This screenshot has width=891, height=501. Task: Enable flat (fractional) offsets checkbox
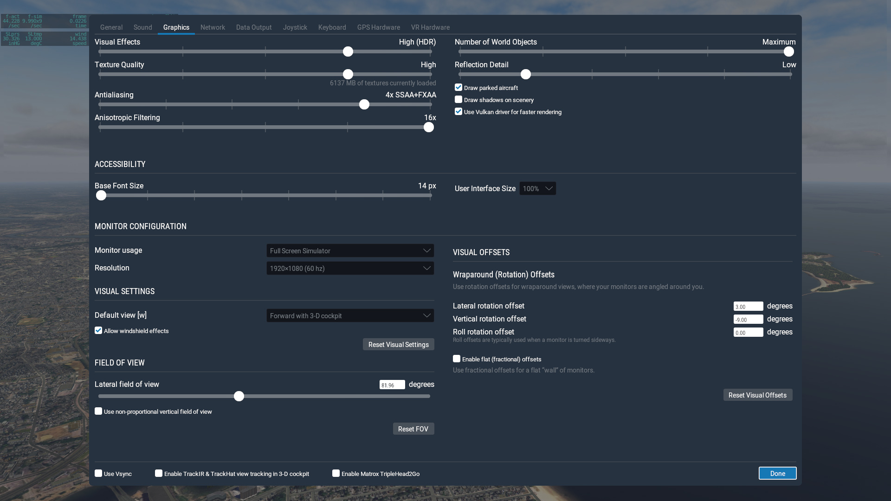coord(457,359)
